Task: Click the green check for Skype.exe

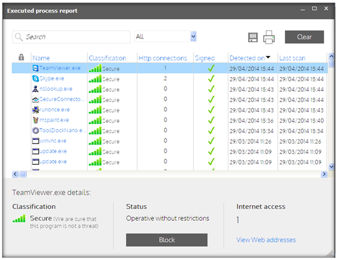Action: tap(211, 78)
